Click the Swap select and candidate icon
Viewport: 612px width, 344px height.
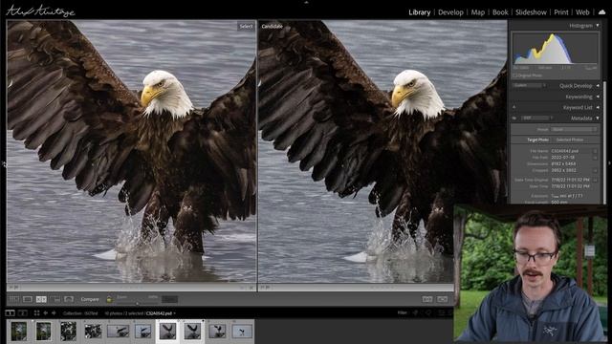point(427,299)
